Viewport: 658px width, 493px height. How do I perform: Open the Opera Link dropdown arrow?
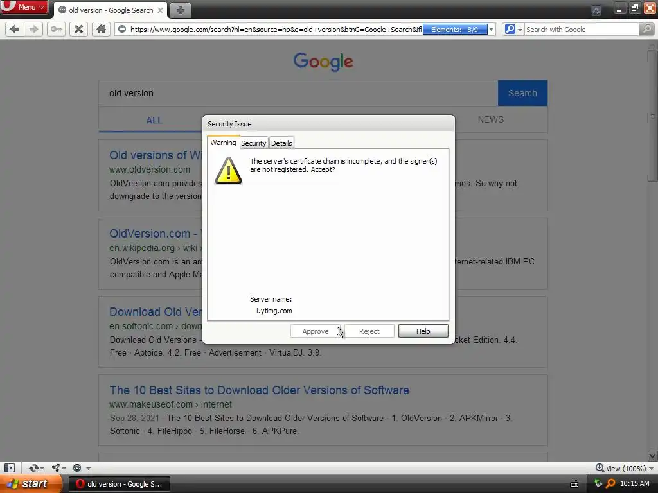click(x=42, y=469)
